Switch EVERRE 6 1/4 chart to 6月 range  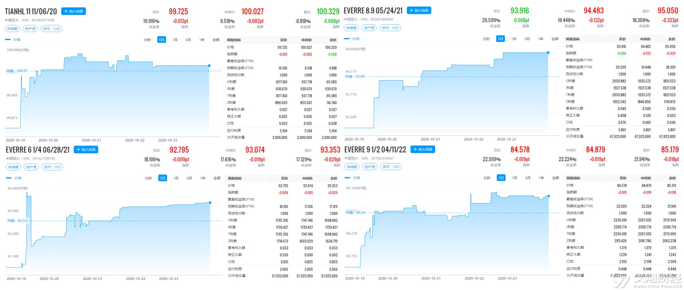tap(189, 178)
